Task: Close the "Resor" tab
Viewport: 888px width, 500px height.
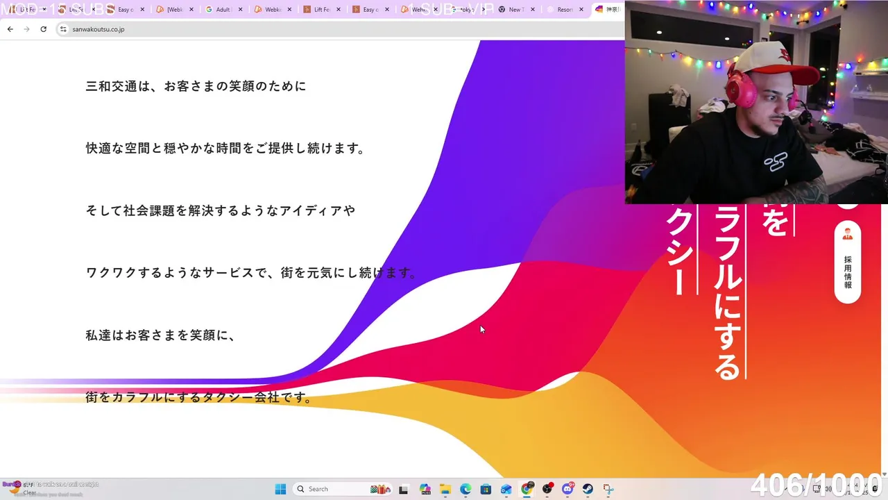Action: pyautogui.click(x=583, y=10)
